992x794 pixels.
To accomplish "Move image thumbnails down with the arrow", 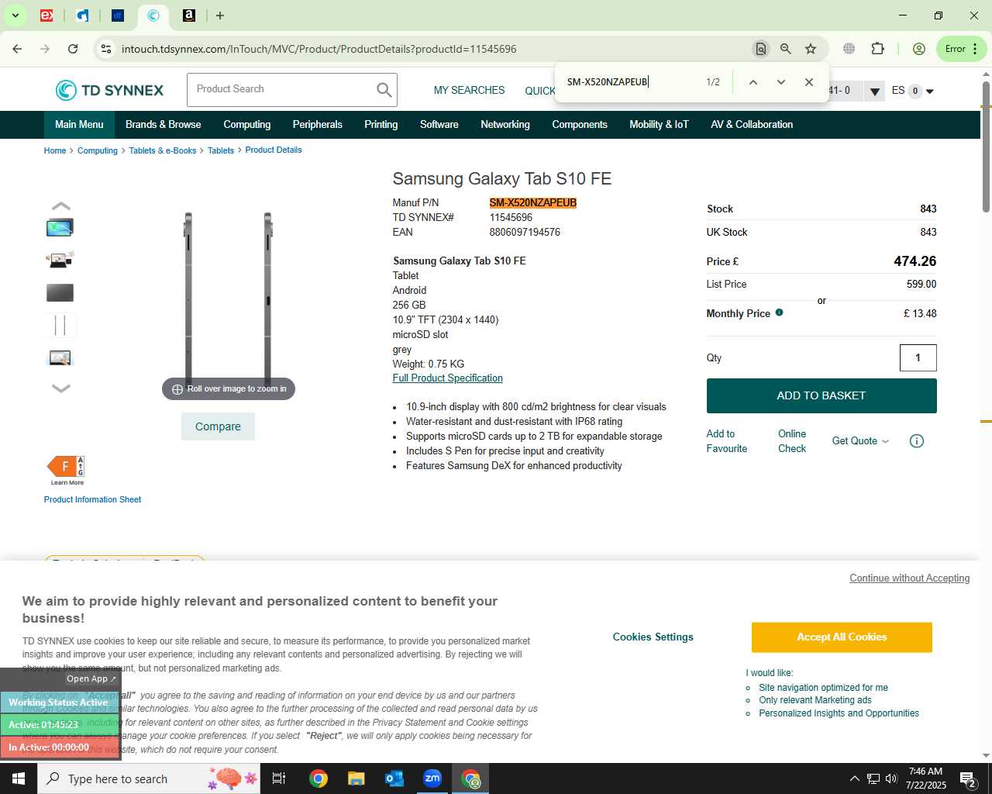I will 60,388.
